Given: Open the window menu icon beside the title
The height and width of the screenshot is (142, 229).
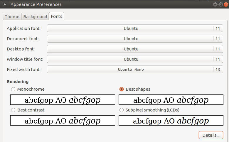Looking at the screenshot, I should point(4,4).
